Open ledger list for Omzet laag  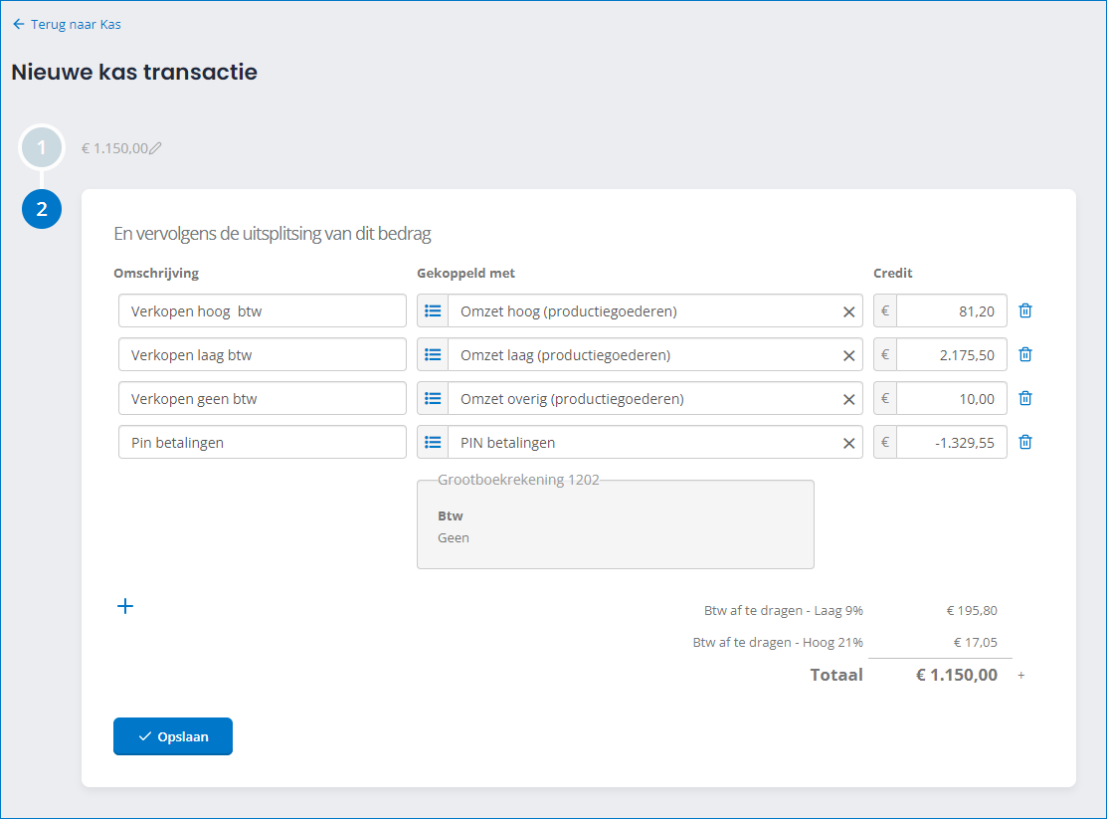[433, 355]
